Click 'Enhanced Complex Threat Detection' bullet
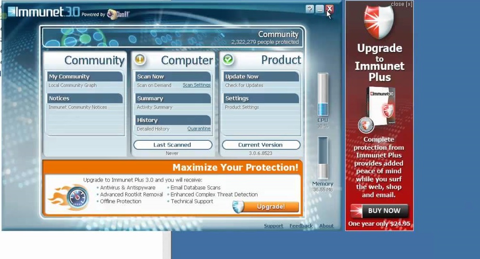 [x=214, y=195]
